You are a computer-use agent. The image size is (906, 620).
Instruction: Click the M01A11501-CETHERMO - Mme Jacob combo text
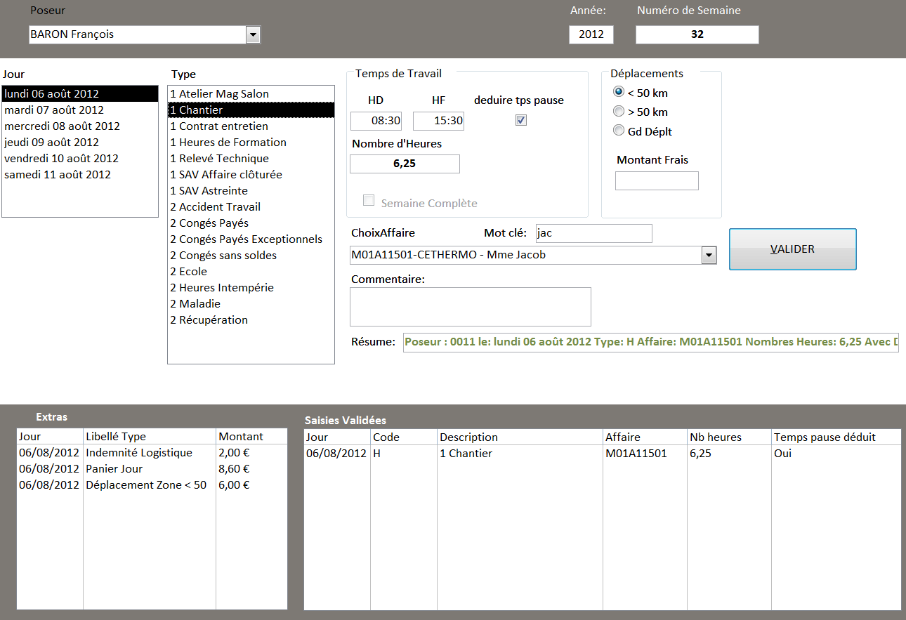[526, 255]
